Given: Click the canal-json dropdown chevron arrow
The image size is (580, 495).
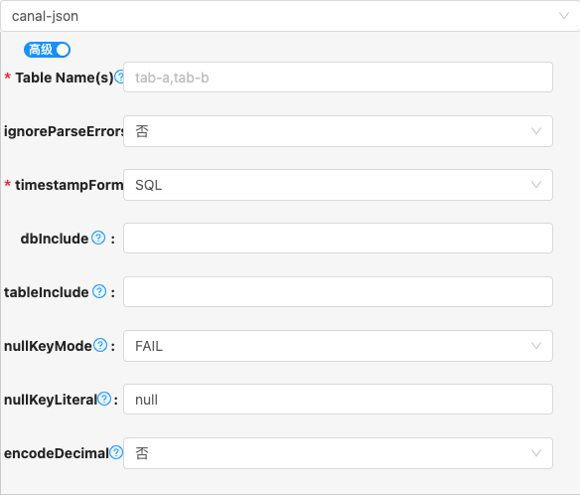Looking at the screenshot, I should pyautogui.click(x=564, y=16).
